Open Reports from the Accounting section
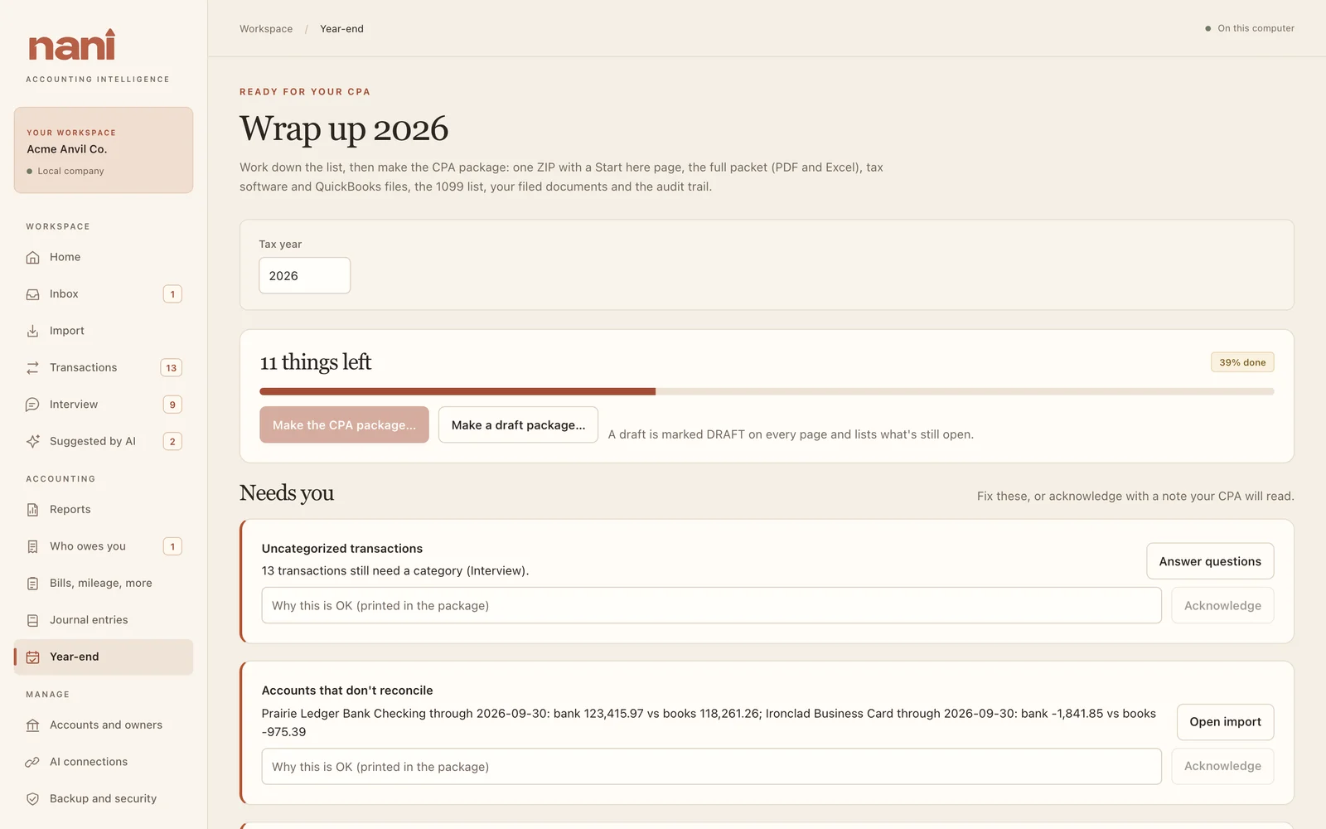Screen dimensions: 1326x829 click(x=104, y=510)
